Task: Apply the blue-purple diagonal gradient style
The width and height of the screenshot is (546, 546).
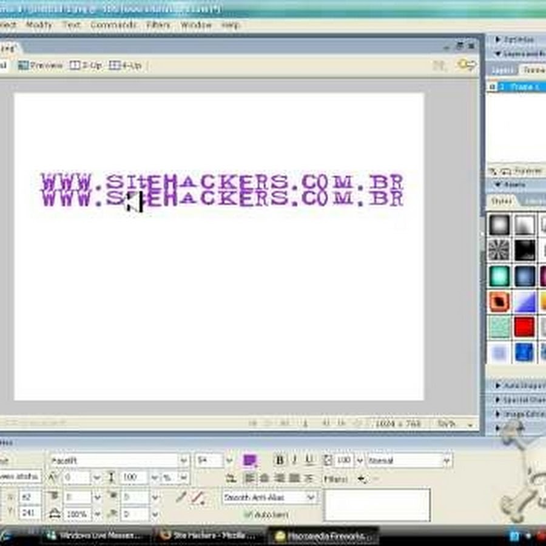Action: 524,302
